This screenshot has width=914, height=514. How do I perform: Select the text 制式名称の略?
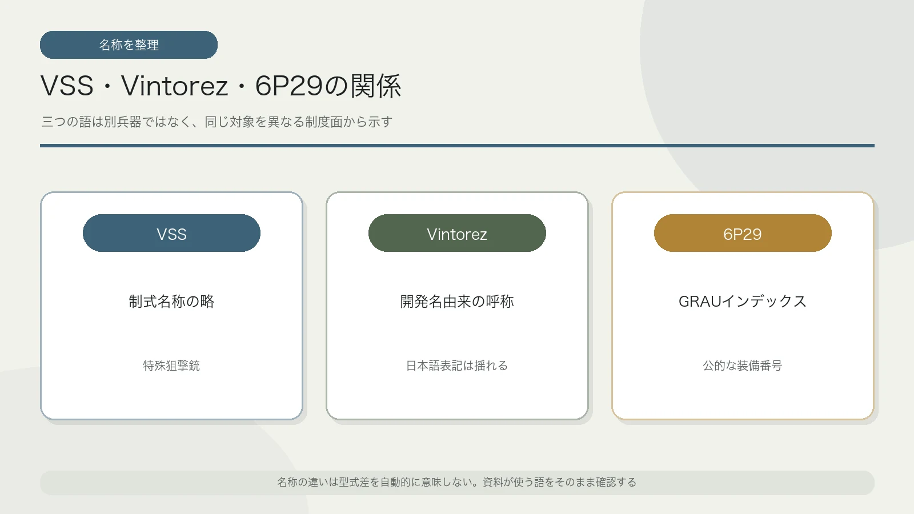tap(171, 301)
